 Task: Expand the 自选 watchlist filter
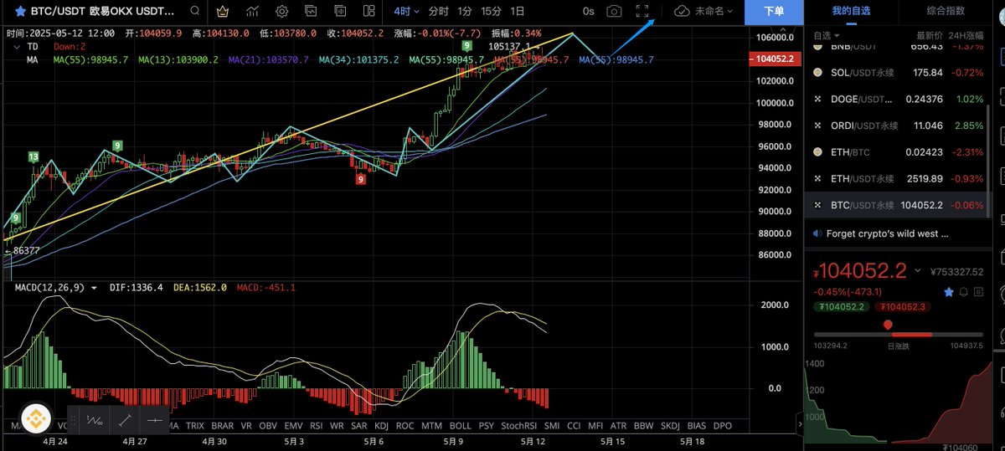coord(825,35)
